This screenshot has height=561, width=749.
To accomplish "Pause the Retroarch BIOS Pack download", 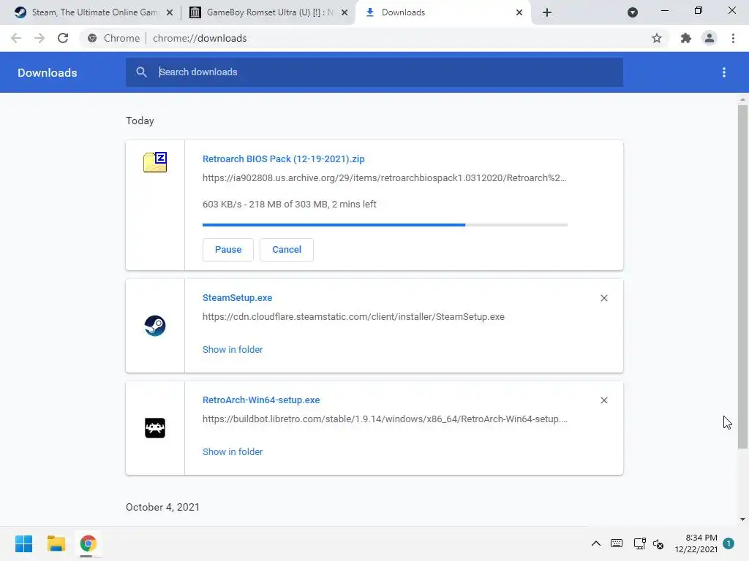I will pos(228,250).
